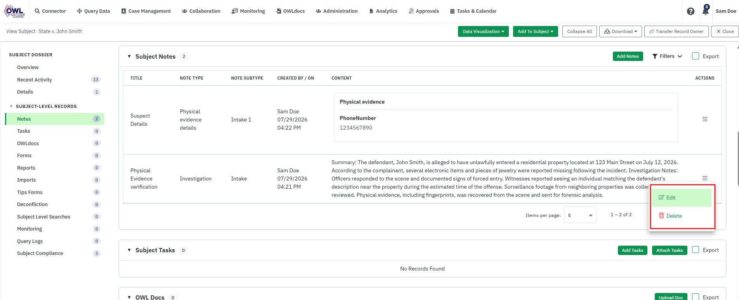Click the Attach Tasks button

tap(670, 250)
